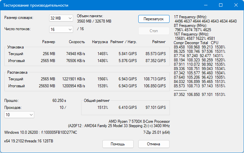The width and height of the screenshot is (244, 153).
Task: Click unpacking total rating 106.850 GIPS
Action: (155, 86)
